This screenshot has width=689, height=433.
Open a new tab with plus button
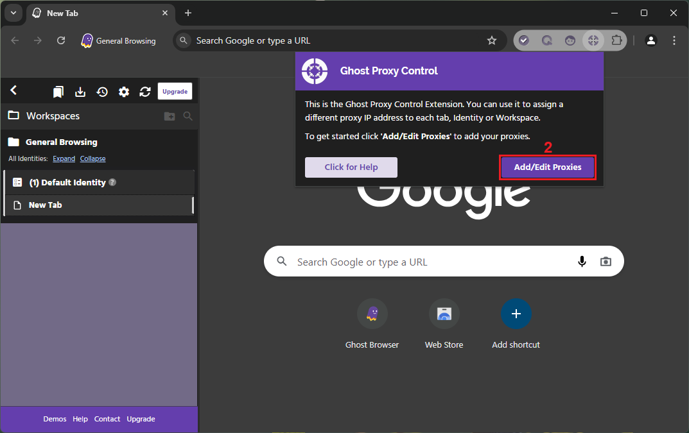188,13
